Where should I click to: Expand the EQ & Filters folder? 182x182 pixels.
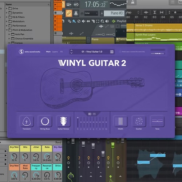click(x=7, y=17)
